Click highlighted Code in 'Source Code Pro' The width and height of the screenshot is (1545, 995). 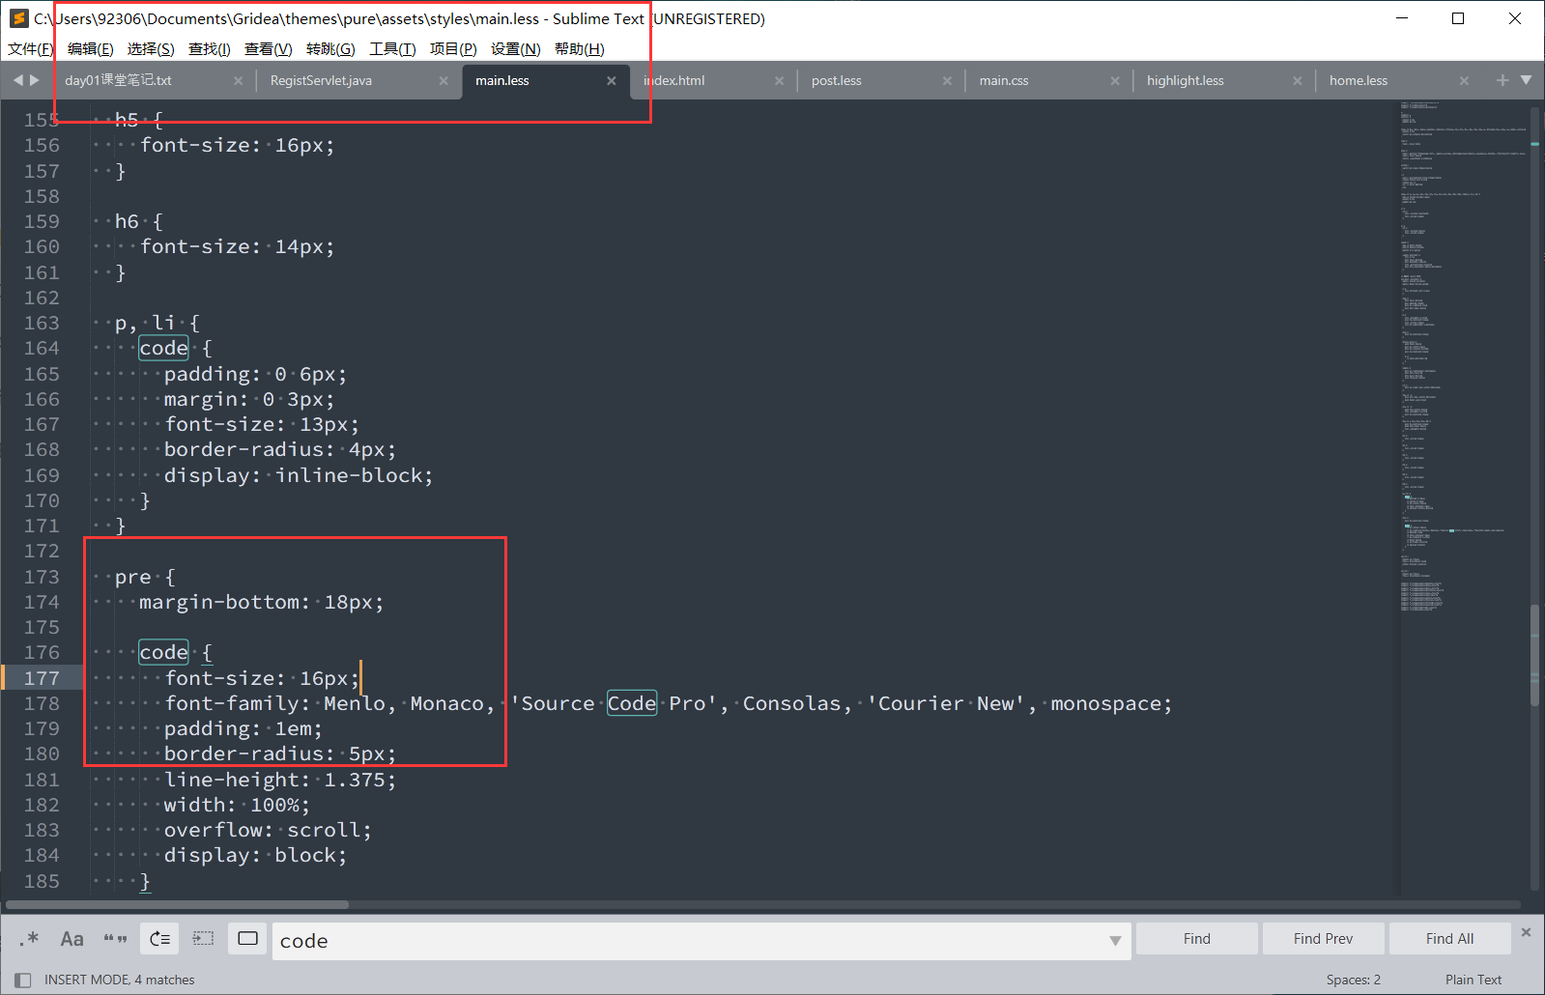pyautogui.click(x=632, y=703)
